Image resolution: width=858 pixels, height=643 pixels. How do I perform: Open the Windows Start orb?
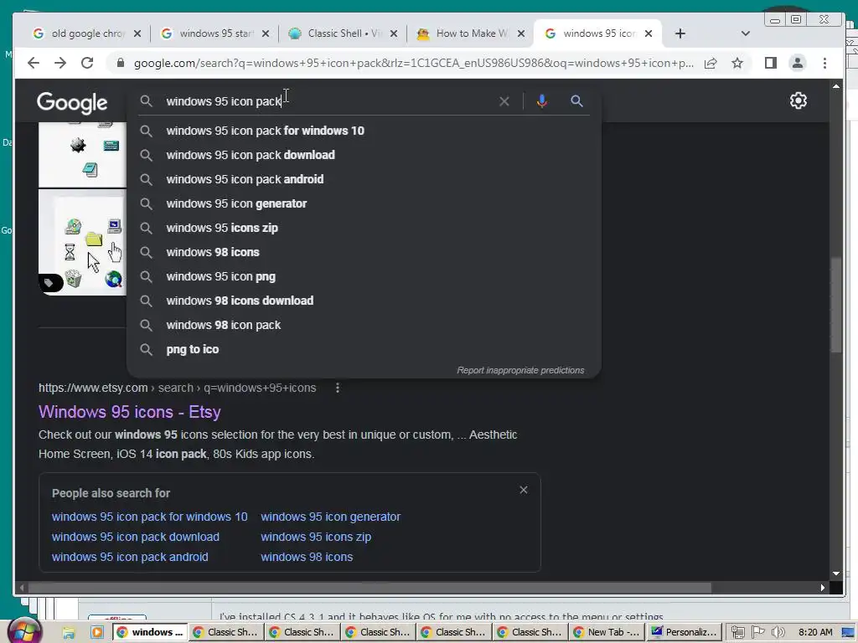point(24,631)
